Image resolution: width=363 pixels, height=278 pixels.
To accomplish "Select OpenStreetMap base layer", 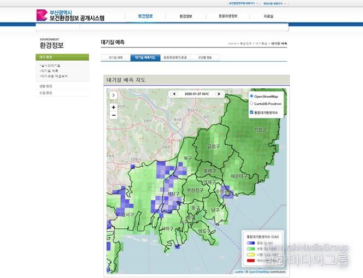I will click(251, 96).
